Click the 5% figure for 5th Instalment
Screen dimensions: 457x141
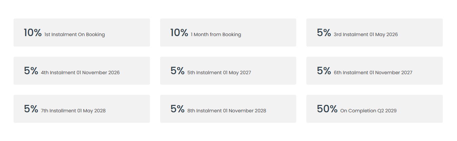[x=177, y=71]
